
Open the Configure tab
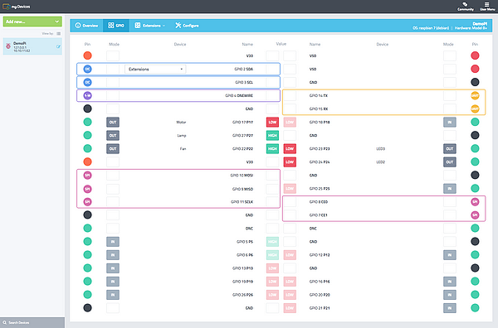(x=187, y=26)
